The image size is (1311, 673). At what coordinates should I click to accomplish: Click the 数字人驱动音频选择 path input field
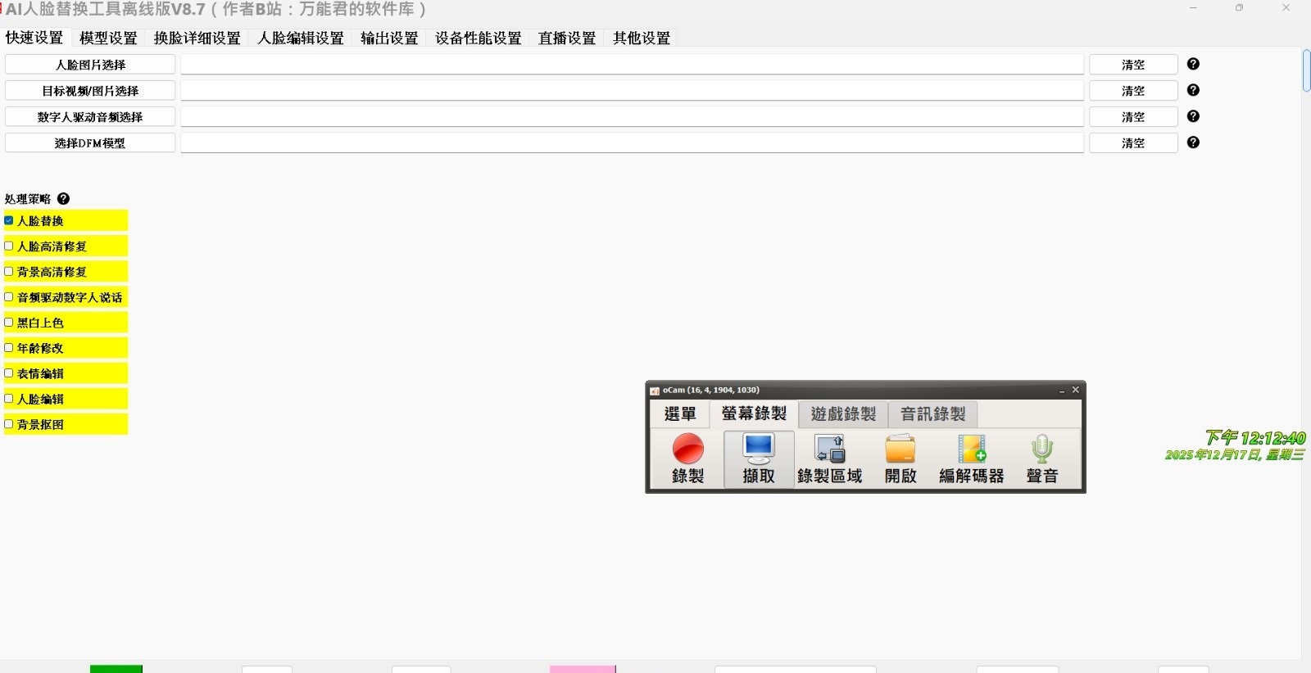pyautogui.click(x=632, y=117)
